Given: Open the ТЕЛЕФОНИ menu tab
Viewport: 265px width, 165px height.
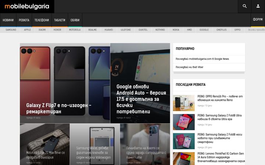Looking at the screenshot, I should 42,20.
